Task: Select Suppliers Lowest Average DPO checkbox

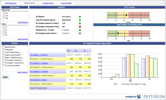Action: point(4,55)
